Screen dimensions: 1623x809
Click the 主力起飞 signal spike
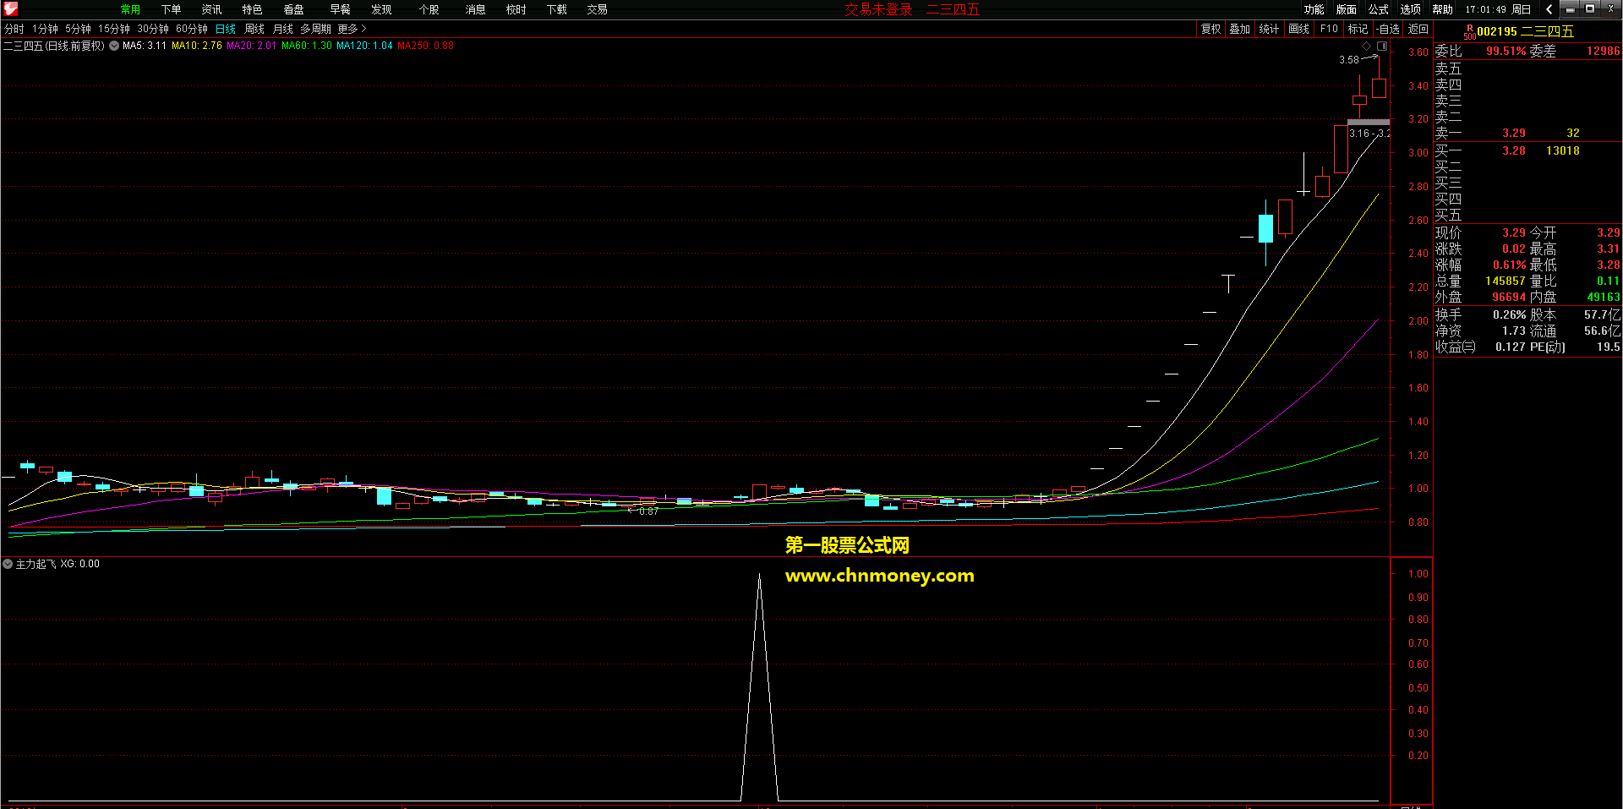pos(759,686)
